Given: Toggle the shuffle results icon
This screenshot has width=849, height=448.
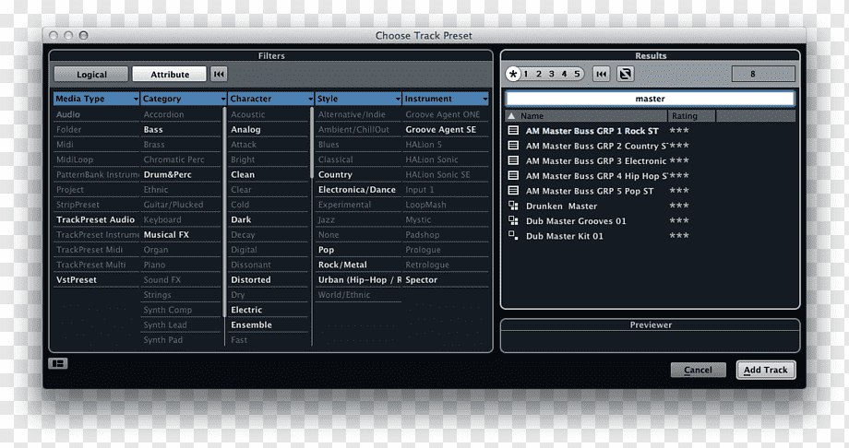Looking at the screenshot, I should pyautogui.click(x=626, y=74).
